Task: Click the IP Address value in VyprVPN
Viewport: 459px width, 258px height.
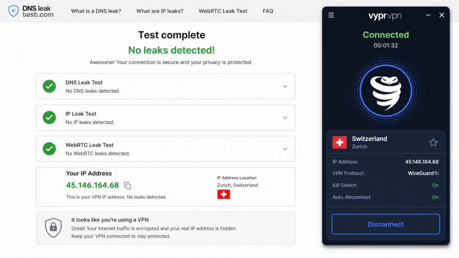Action: pos(422,162)
